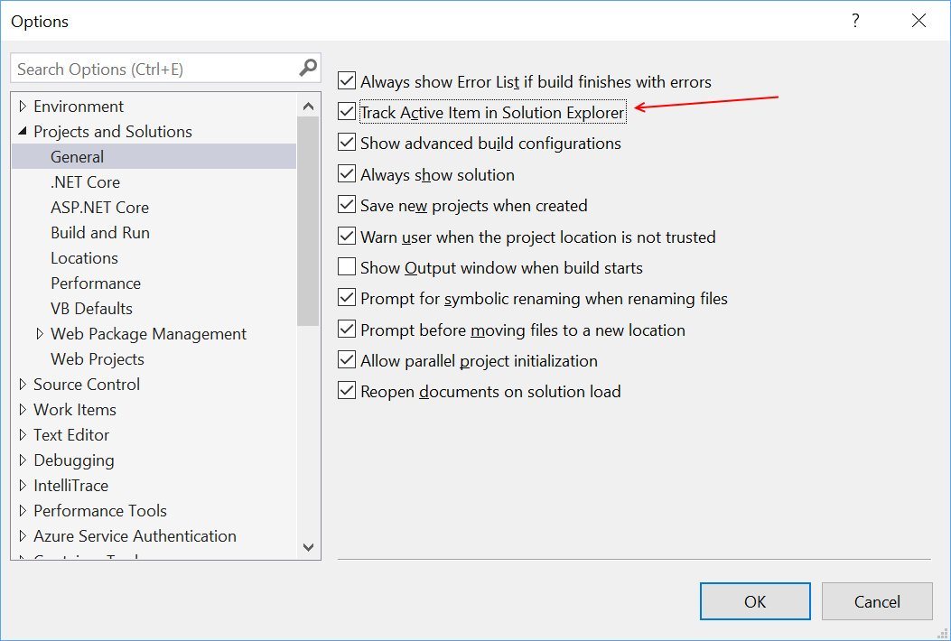
Task: Expand the Web Package Management node
Action: (x=39, y=333)
